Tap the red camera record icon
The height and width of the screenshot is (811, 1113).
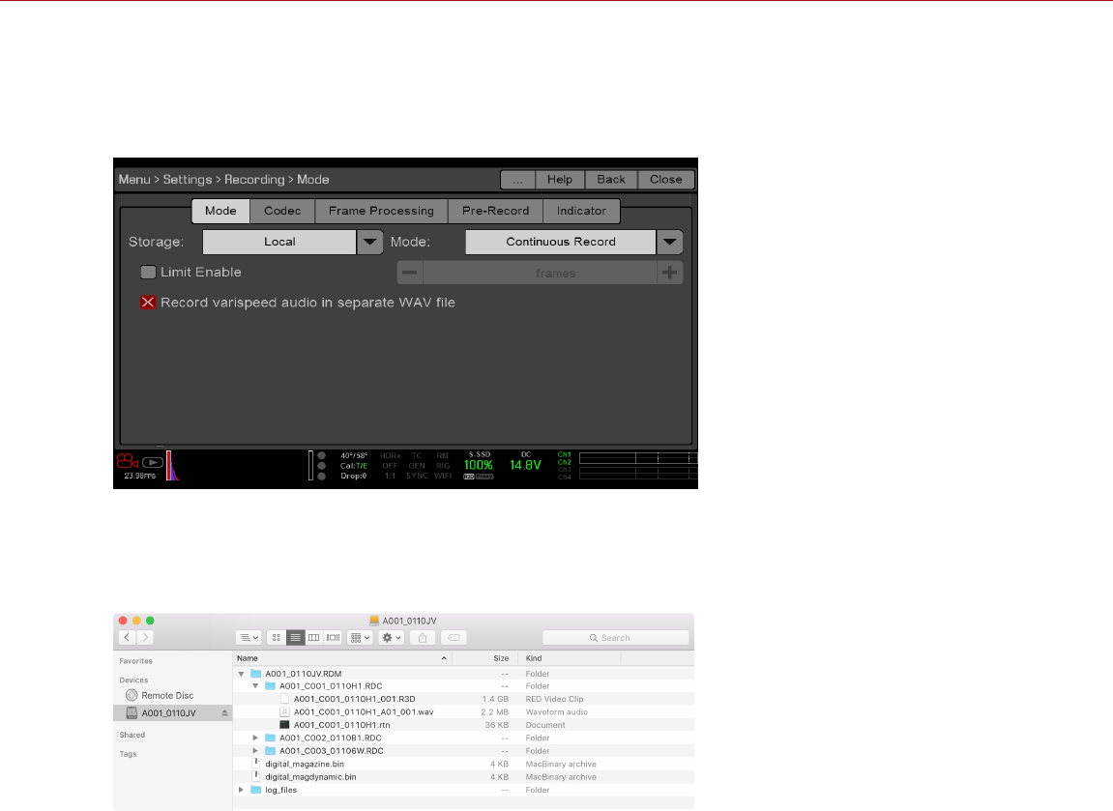[x=127, y=461]
